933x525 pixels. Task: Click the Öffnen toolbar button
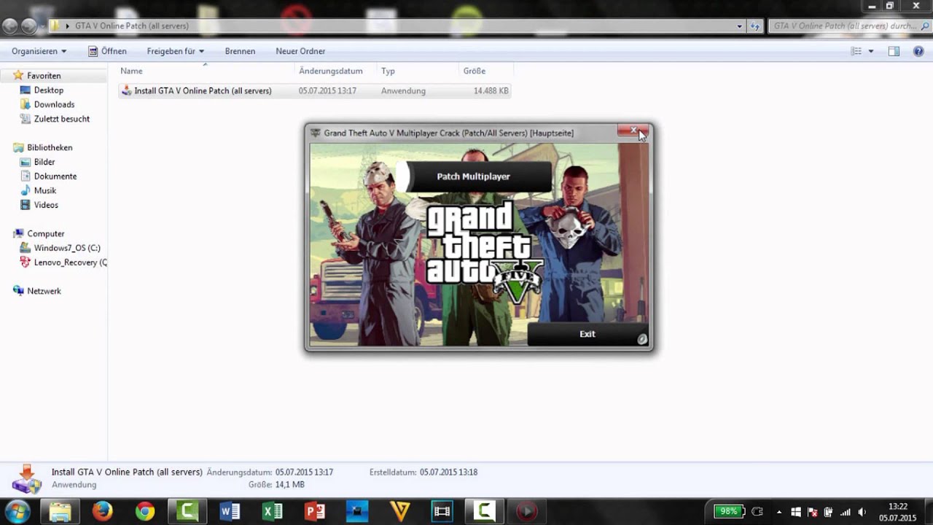point(107,51)
